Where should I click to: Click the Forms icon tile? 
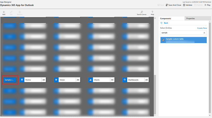tap(22, 80)
